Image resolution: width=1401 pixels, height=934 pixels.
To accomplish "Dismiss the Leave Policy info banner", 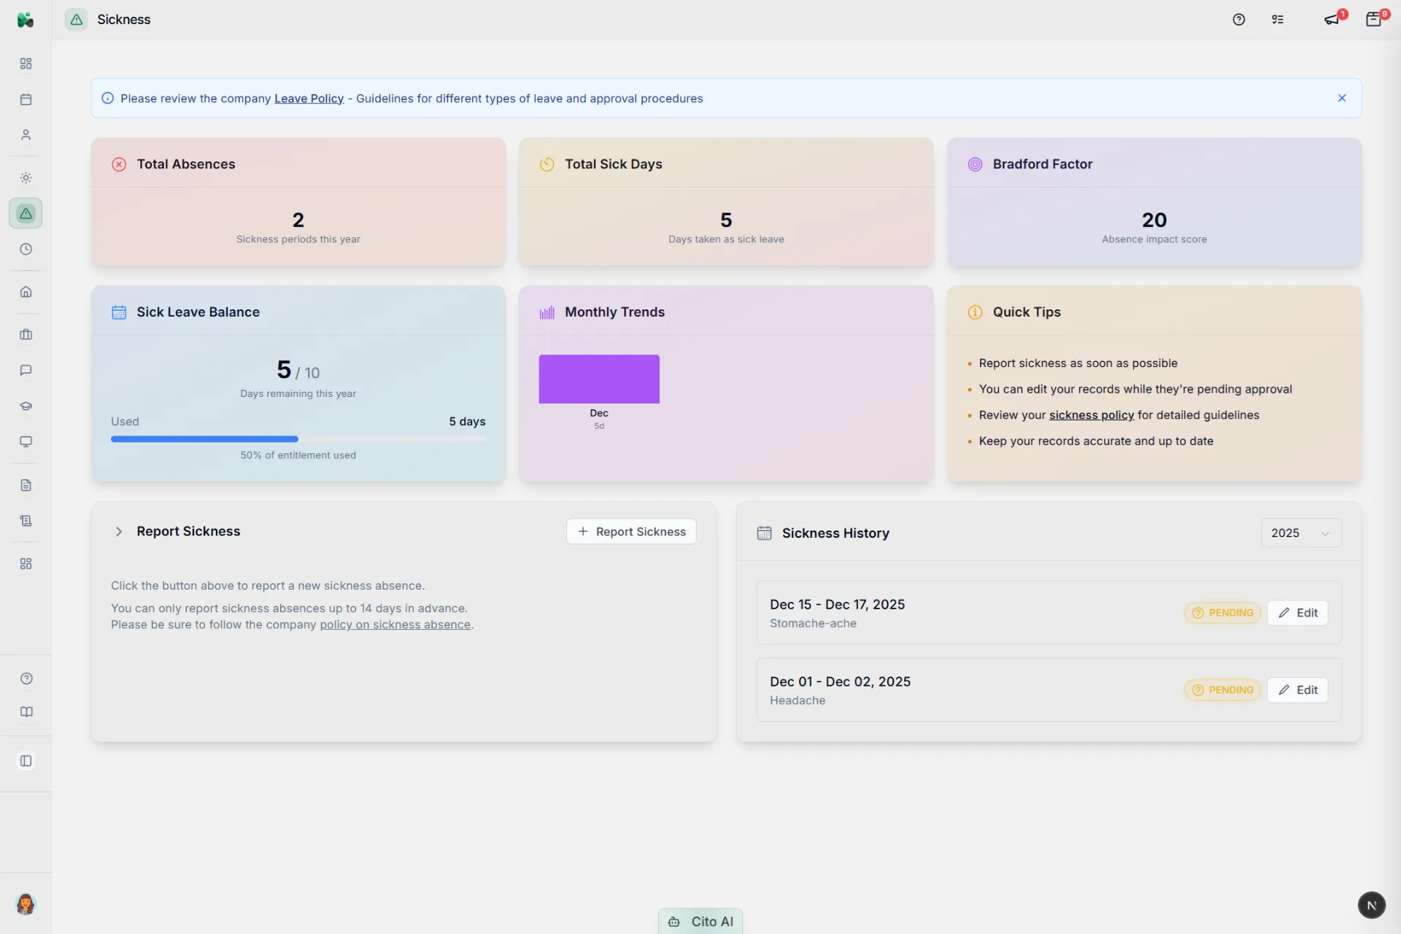I will point(1342,98).
